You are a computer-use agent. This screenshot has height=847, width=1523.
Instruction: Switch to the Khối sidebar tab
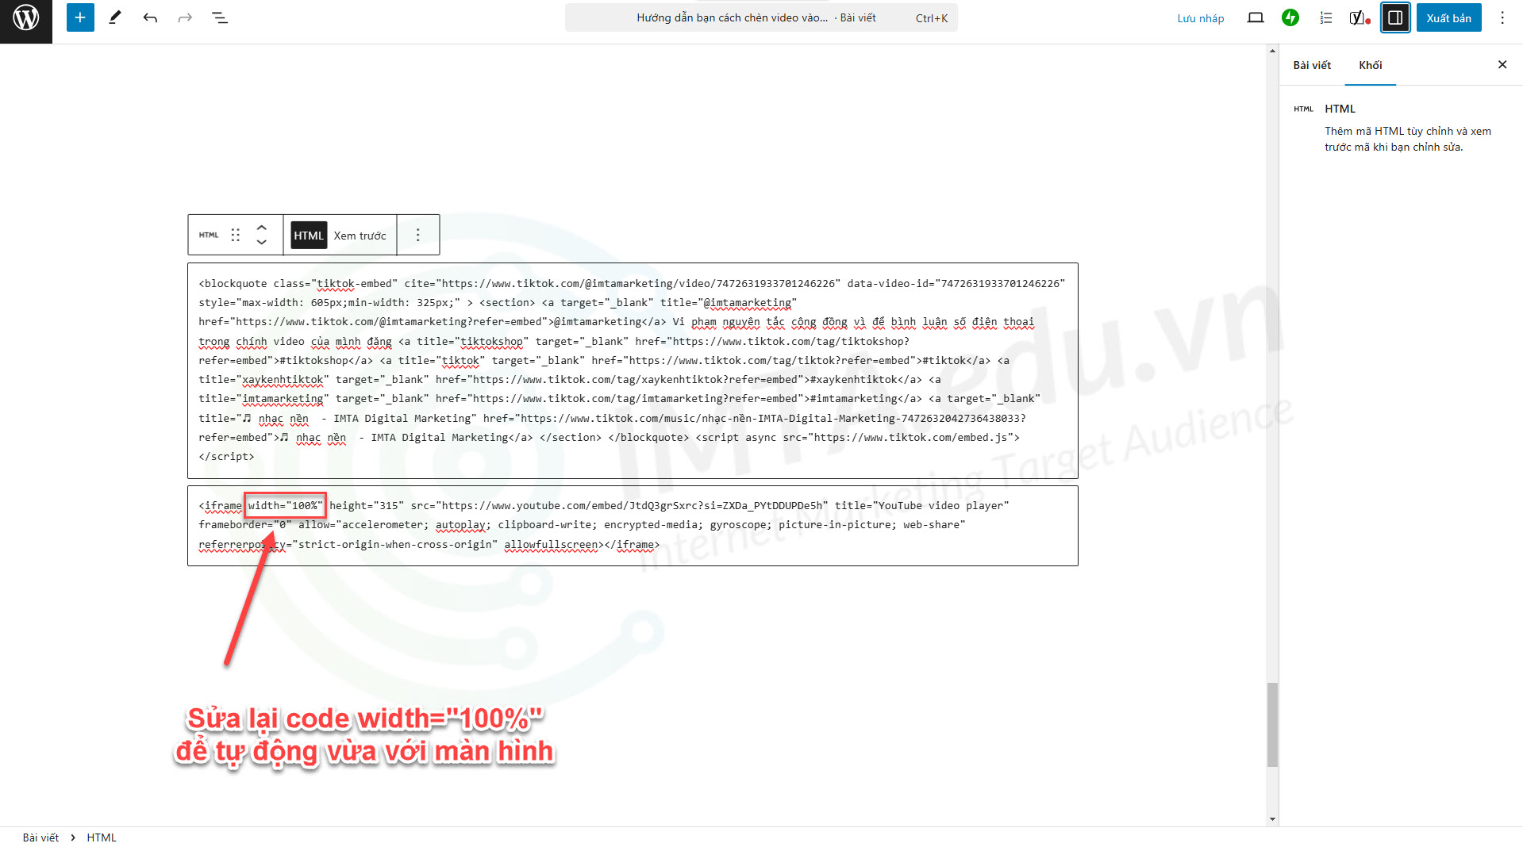click(x=1370, y=65)
